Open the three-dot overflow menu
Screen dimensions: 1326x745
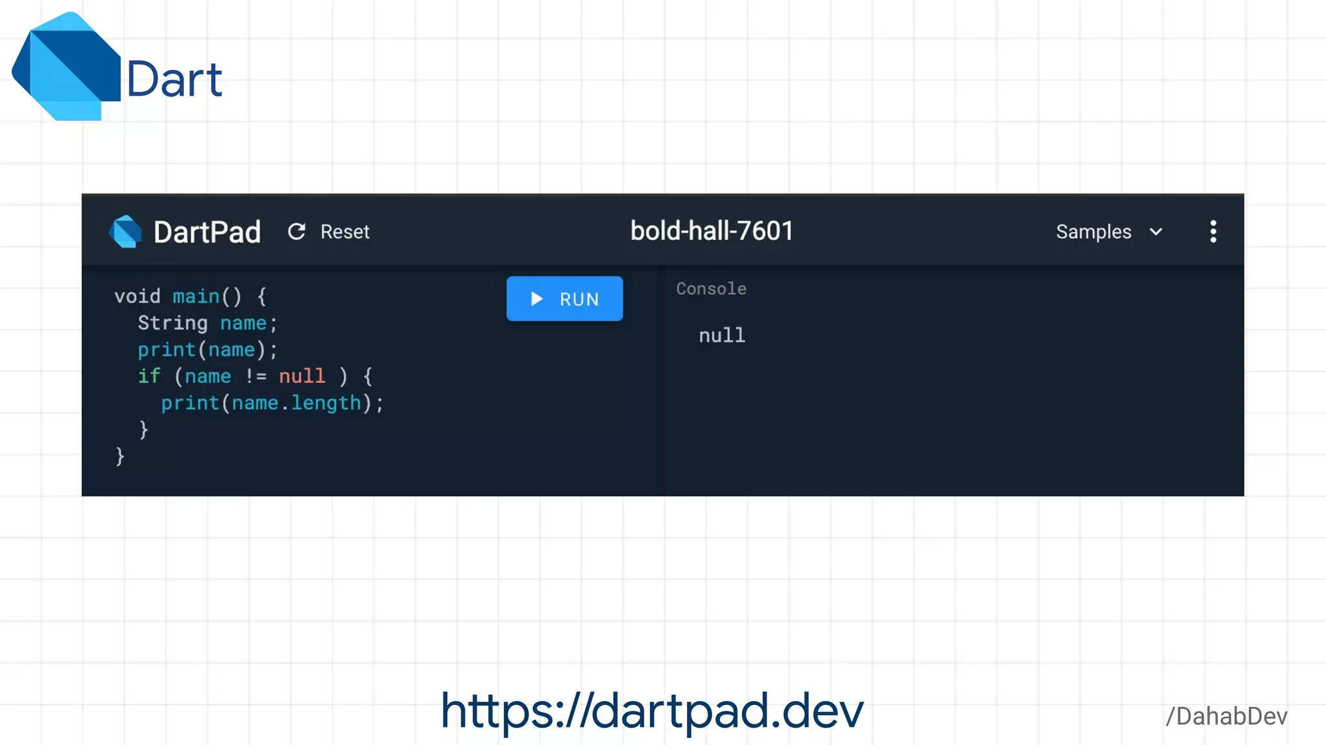coord(1213,232)
